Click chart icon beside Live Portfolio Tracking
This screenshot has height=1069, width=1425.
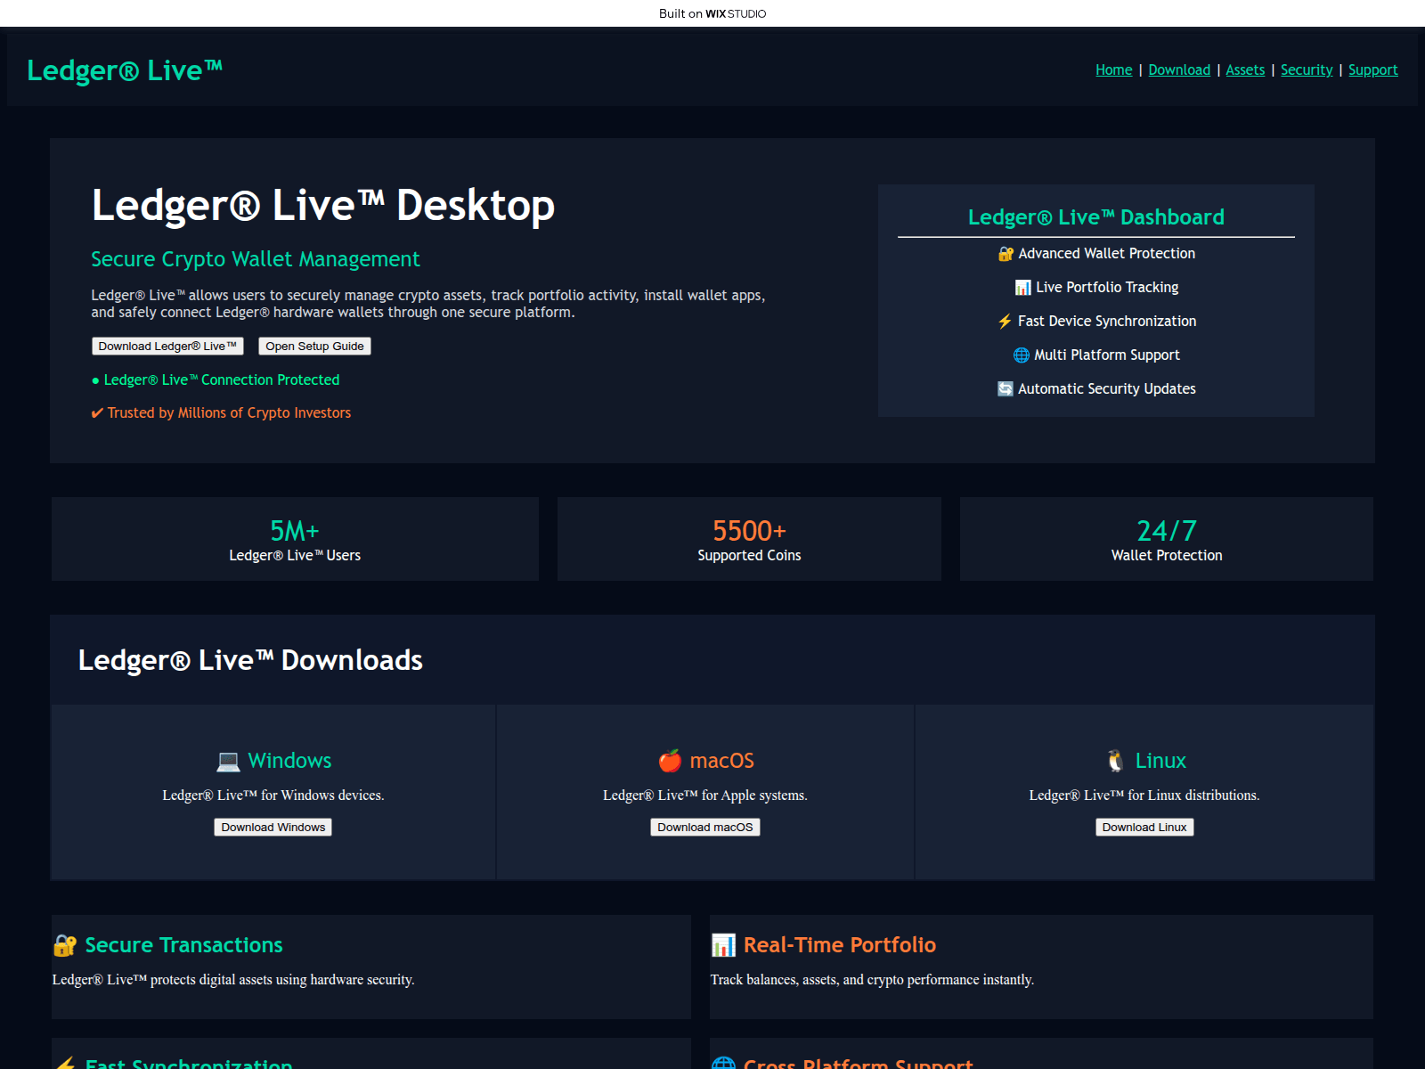point(1022,288)
